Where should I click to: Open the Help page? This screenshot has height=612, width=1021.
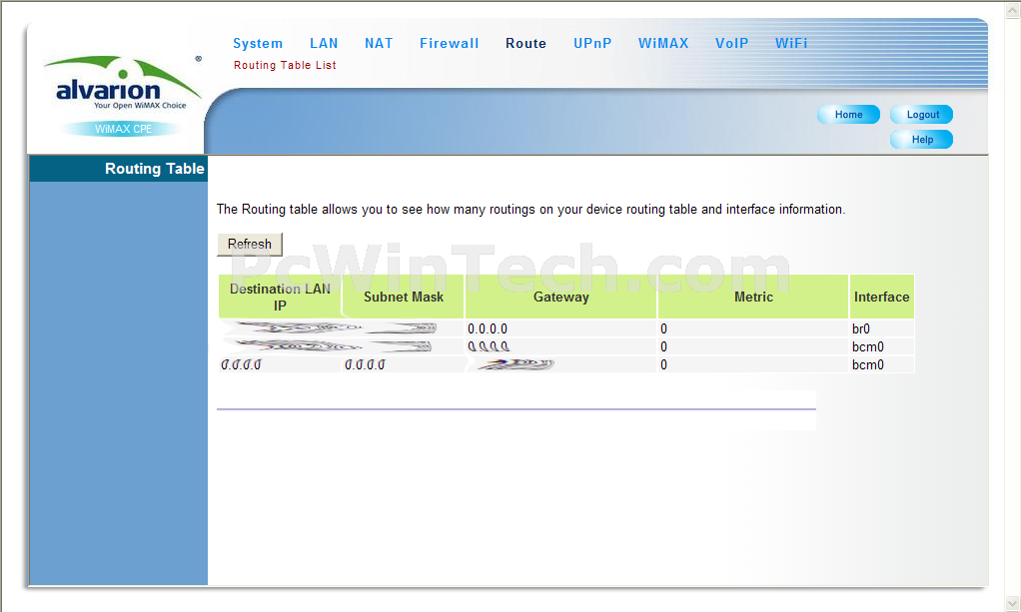922,140
